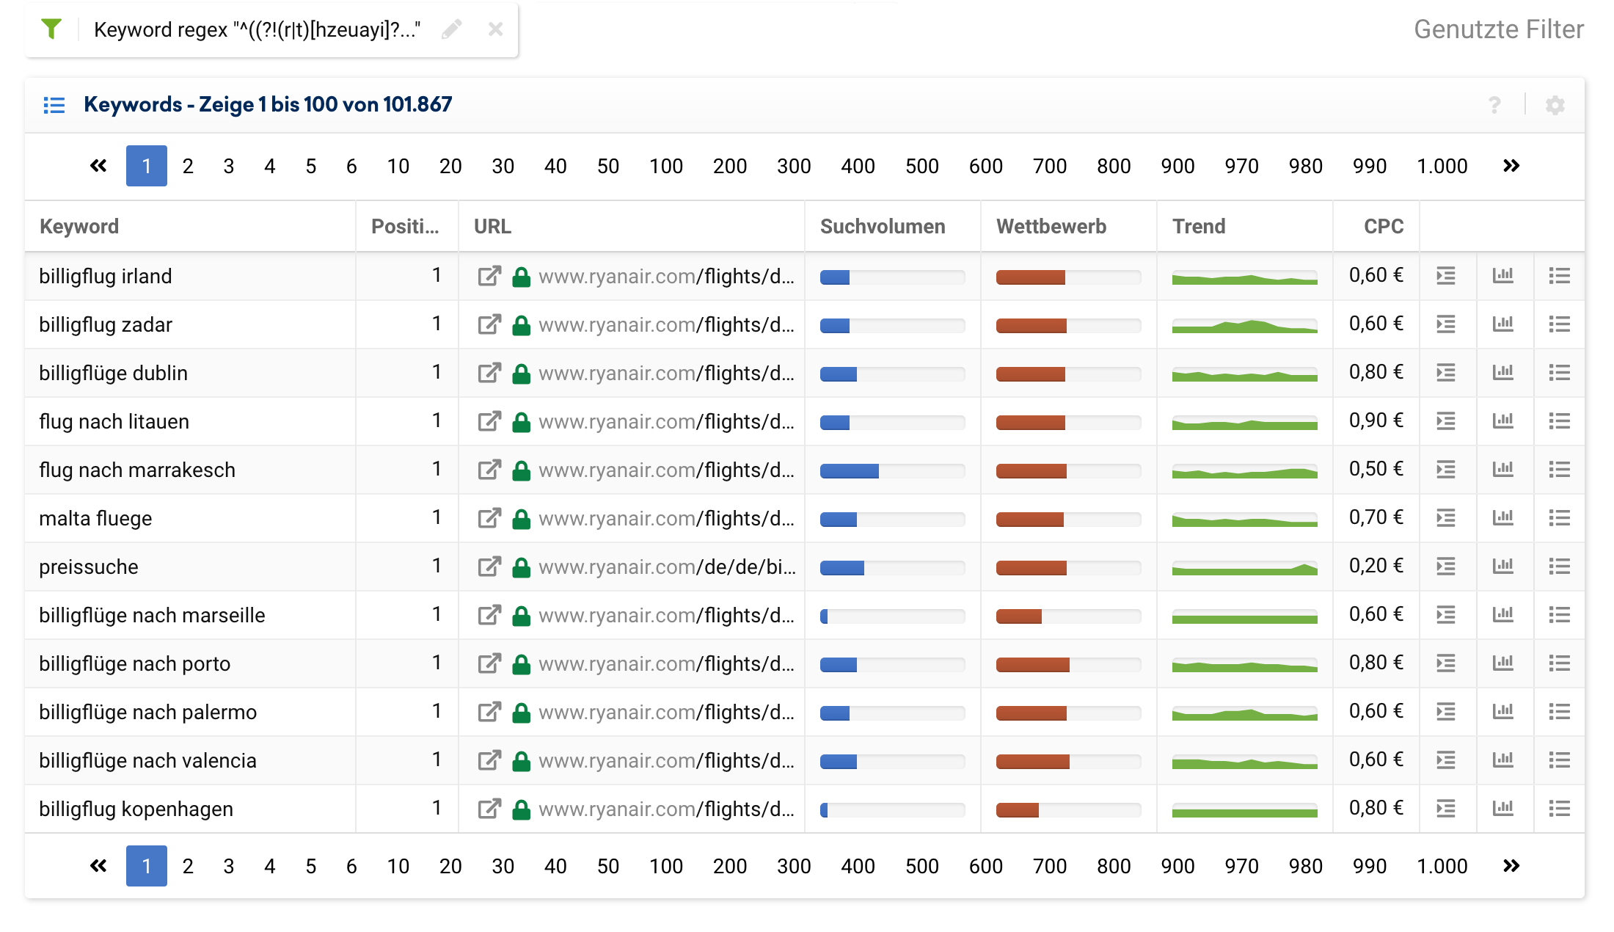Screen dimensions: 1614x932
Task: Jump back using bottom double-chevron left
Action: tap(98, 866)
